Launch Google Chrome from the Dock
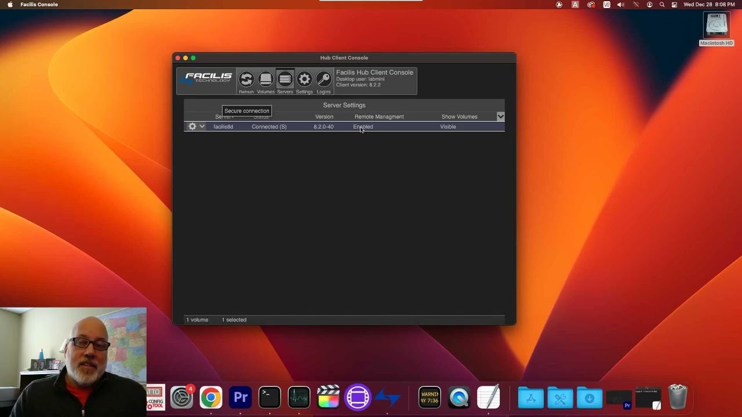This screenshot has width=742, height=417. coord(211,398)
